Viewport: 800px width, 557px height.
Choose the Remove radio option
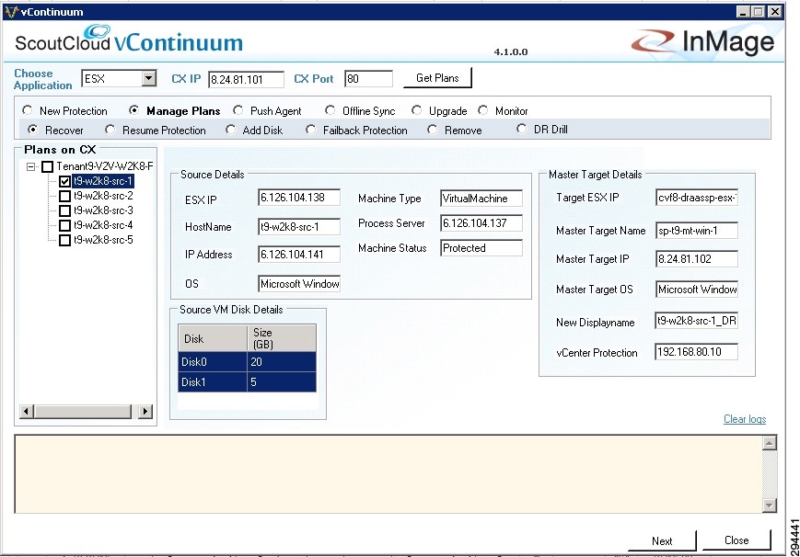point(432,130)
